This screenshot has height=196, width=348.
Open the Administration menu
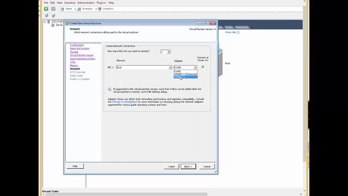click(x=86, y=3)
